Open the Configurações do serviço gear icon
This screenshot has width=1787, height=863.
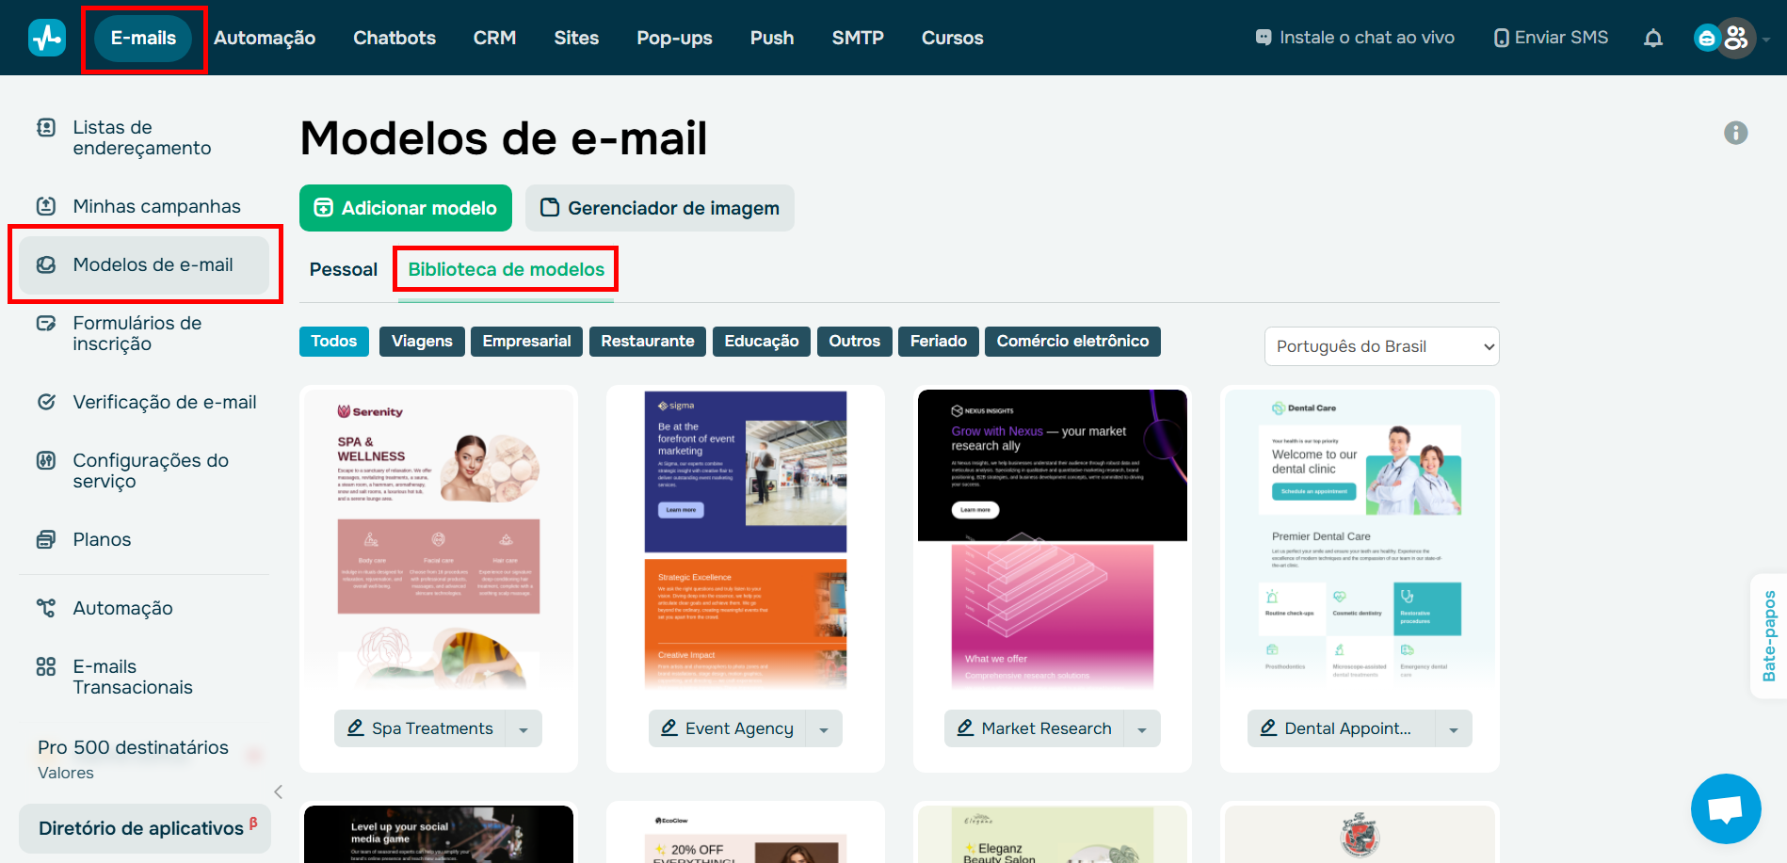(46, 460)
